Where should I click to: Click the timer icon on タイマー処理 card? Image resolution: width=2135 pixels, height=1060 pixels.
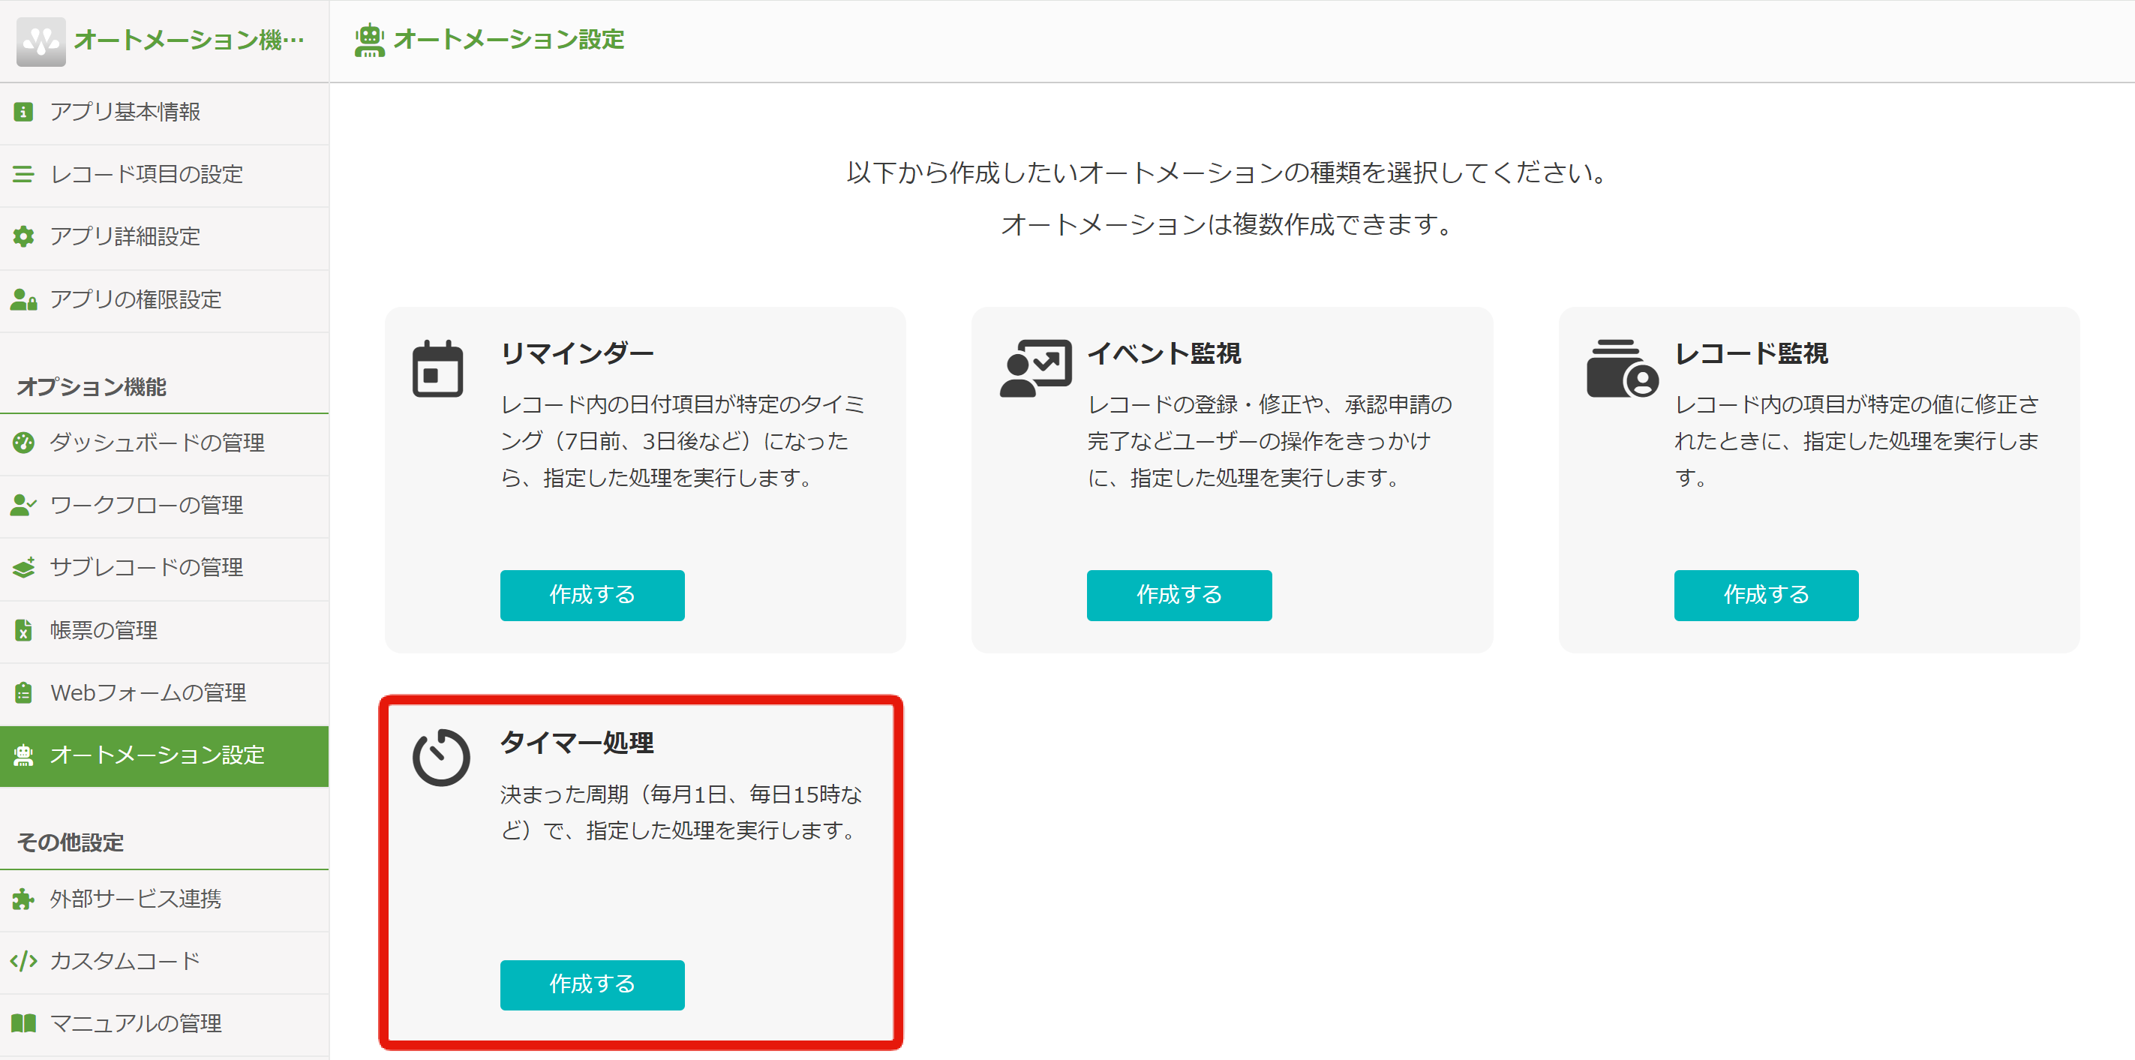[x=442, y=758]
